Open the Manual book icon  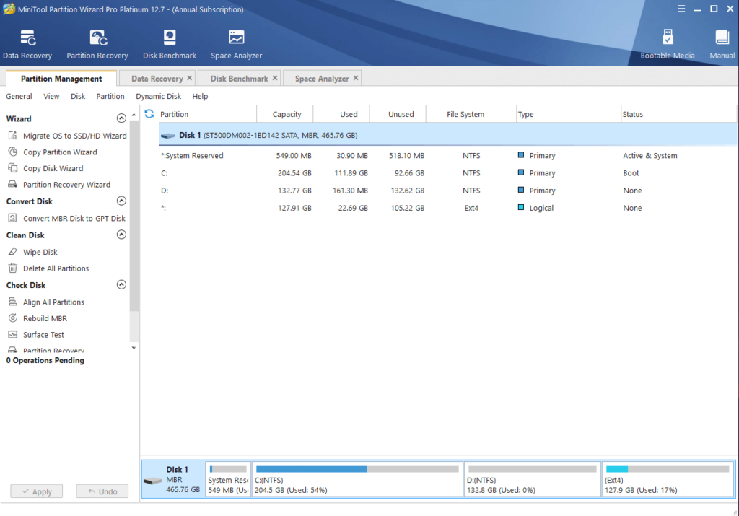pos(722,38)
